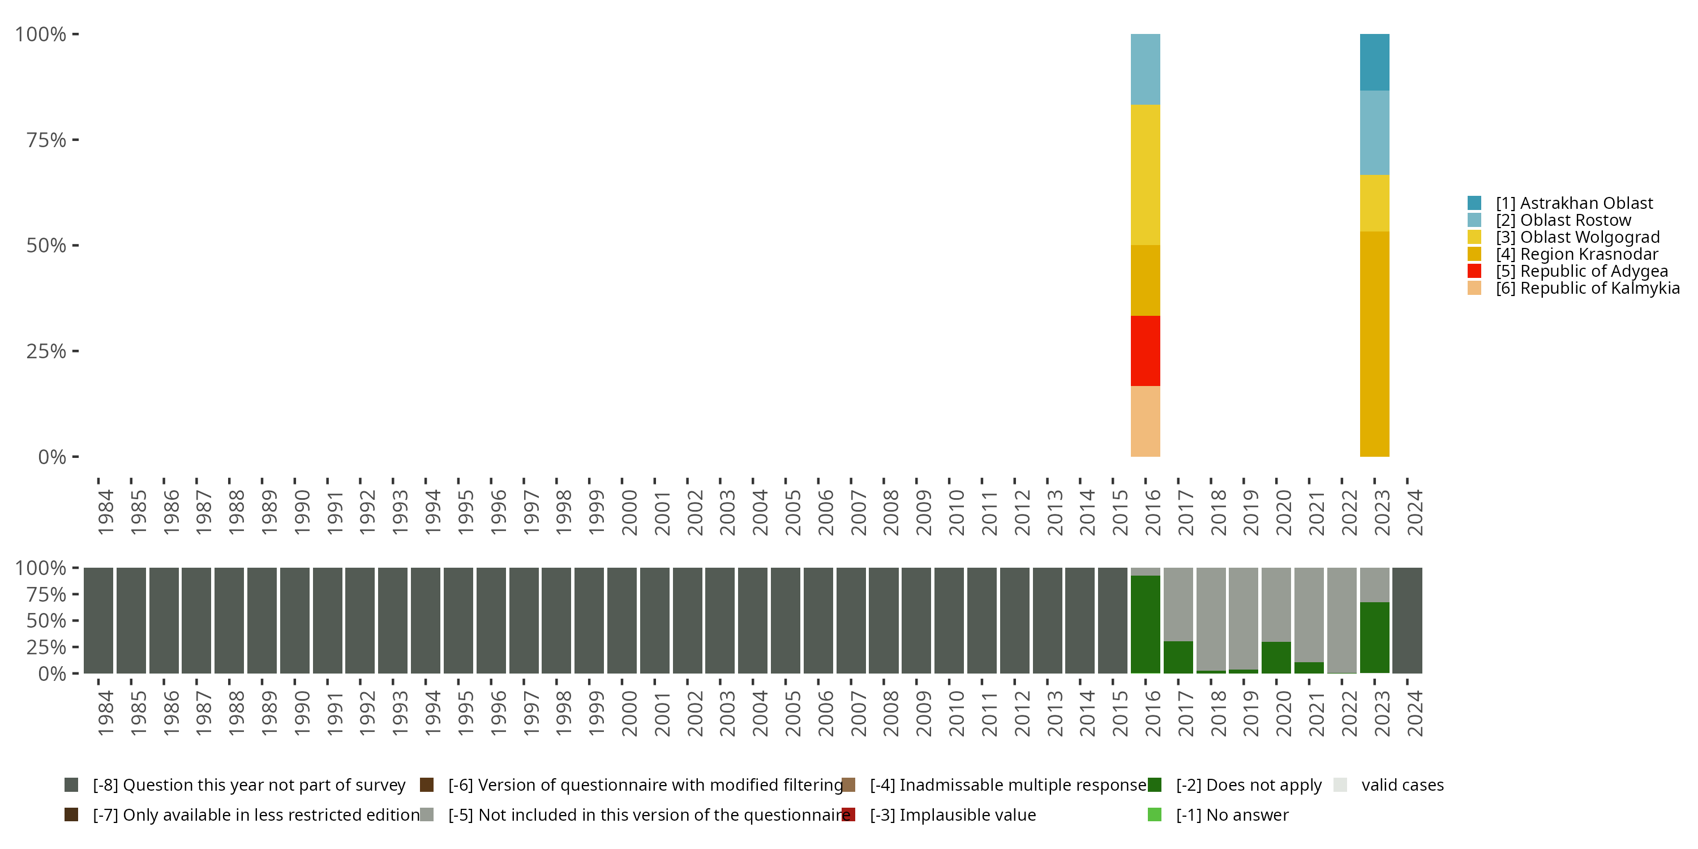1698x849 pixels.
Task: Click the '[-1] No answer' legend swatch
Action: point(1154,814)
